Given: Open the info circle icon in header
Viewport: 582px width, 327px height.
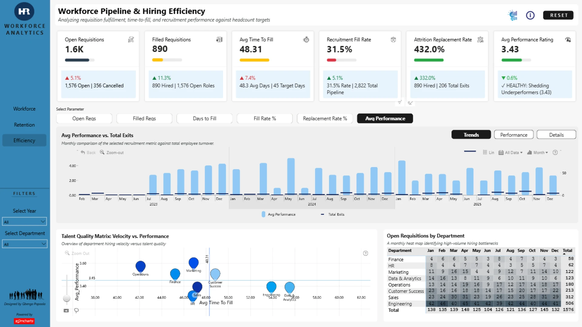Looking at the screenshot, I should pos(530,15).
